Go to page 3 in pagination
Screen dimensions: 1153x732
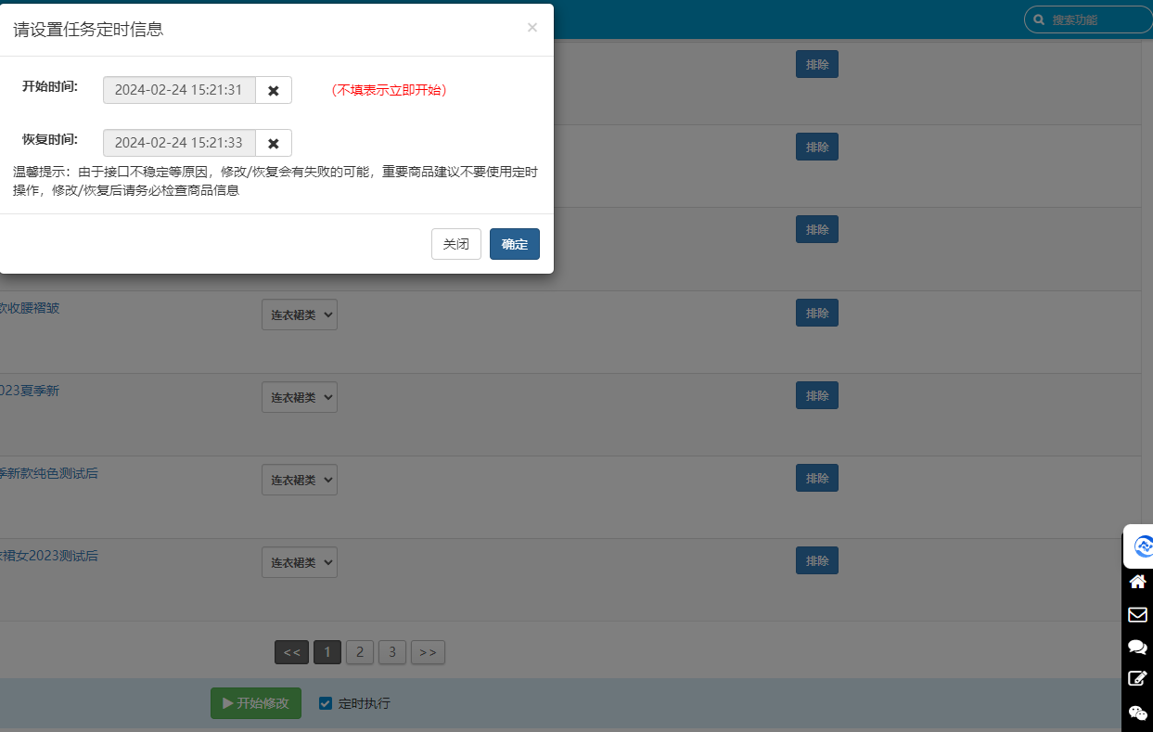click(x=392, y=652)
